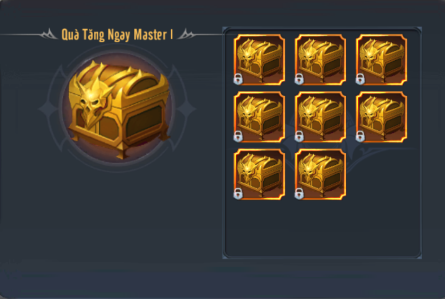Click lock badge on second bottom-row chest
The width and height of the screenshot is (445, 299).
tap(299, 194)
